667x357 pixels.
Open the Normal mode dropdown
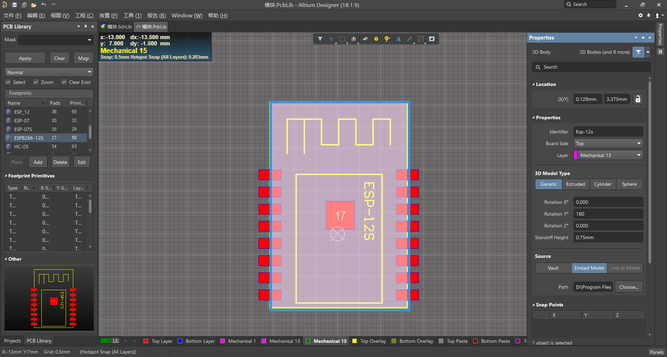click(x=49, y=72)
